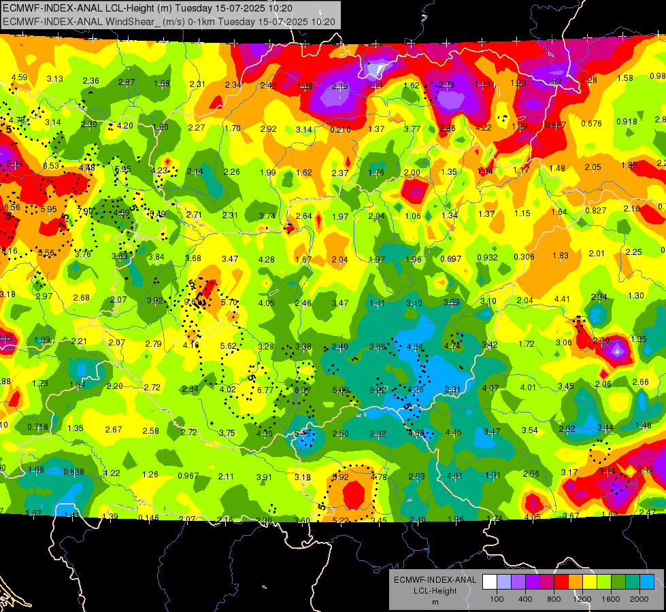Select the lime green legend swatch
This screenshot has height=612, width=666.
pos(604,582)
